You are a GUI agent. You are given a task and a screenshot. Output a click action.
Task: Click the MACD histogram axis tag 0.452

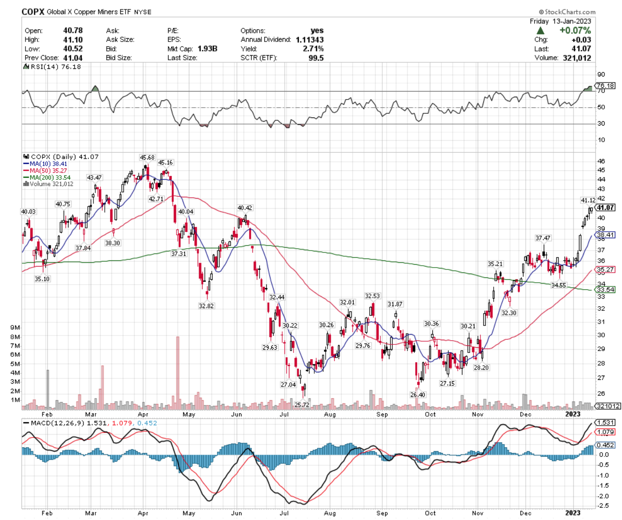(x=605, y=445)
